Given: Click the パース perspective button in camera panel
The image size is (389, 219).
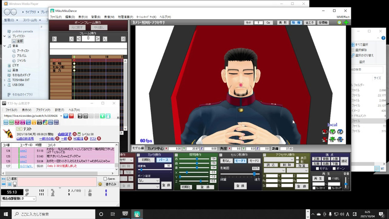Looking at the screenshot, I should 163,160.
